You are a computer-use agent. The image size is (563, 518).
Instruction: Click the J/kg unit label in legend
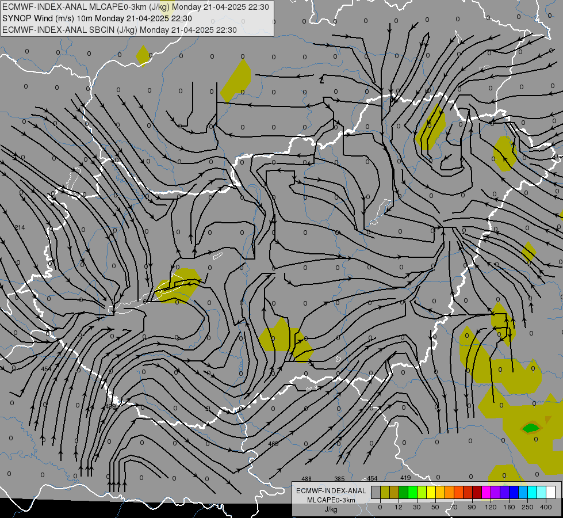[x=331, y=509]
